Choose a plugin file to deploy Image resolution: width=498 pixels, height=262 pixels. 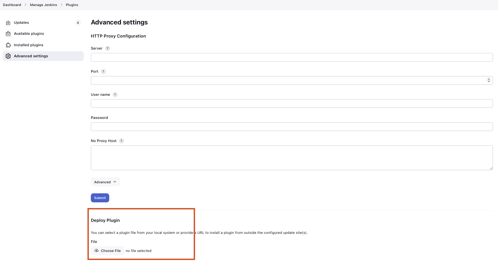[107, 251]
